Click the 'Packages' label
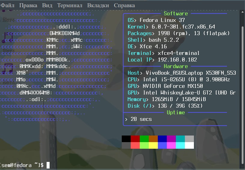This screenshot has width=245, height=170. pos(140,33)
